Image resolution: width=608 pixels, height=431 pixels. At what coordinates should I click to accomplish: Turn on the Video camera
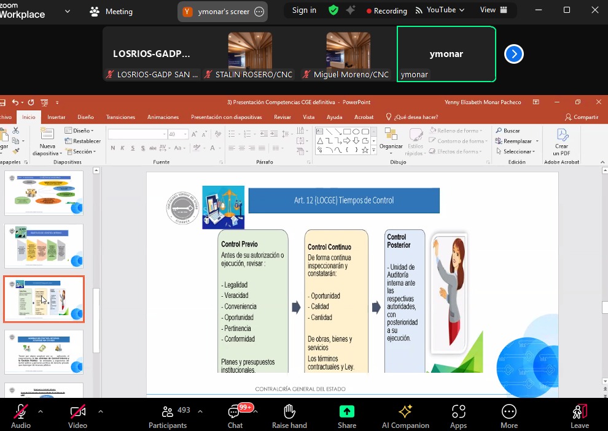77,412
